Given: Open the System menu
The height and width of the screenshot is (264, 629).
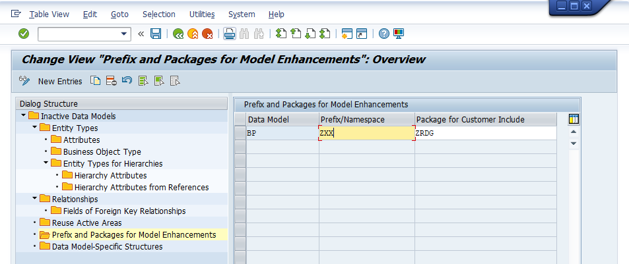Looking at the screenshot, I should [x=242, y=14].
